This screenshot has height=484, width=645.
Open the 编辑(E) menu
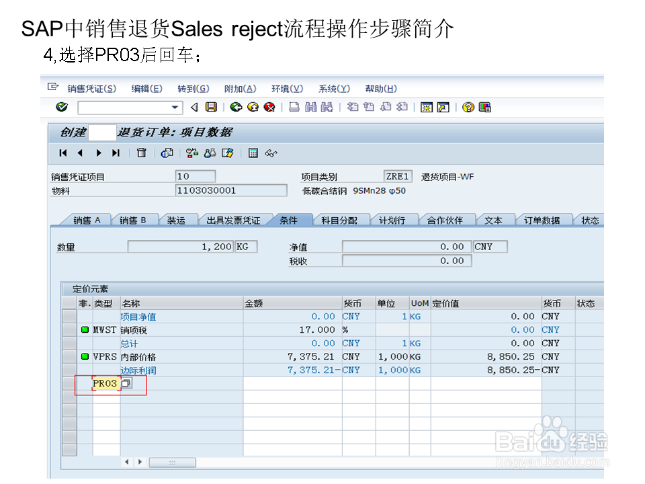pyautogui.click(x=147, y=89)
